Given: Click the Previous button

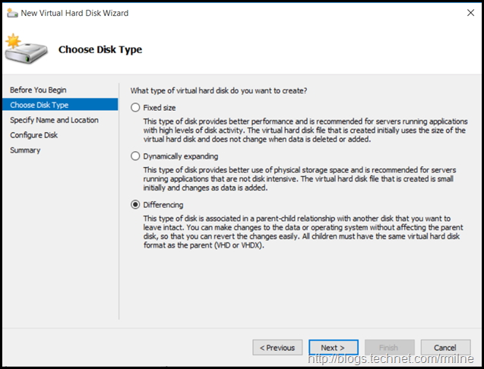Looking at the screenshot, I should point(277,348).
